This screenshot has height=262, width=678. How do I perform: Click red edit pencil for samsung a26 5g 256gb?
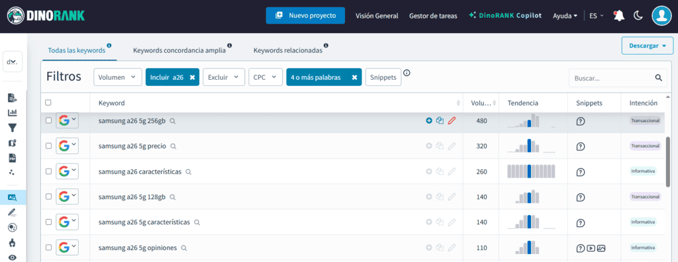pyautogui.click(x=452, y=121)
